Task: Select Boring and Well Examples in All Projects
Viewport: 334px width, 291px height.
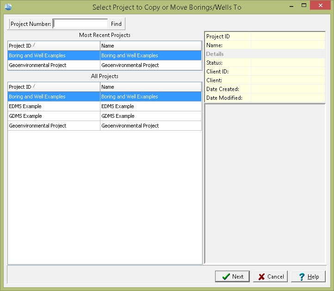Action: point(54,97)
